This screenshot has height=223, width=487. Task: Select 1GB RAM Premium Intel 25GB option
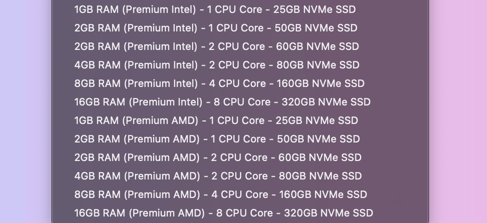(215, 9)
